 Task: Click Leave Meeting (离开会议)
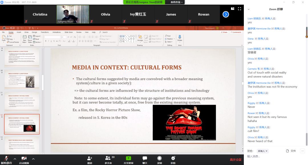pyautogui.click(x=236, y=160)
